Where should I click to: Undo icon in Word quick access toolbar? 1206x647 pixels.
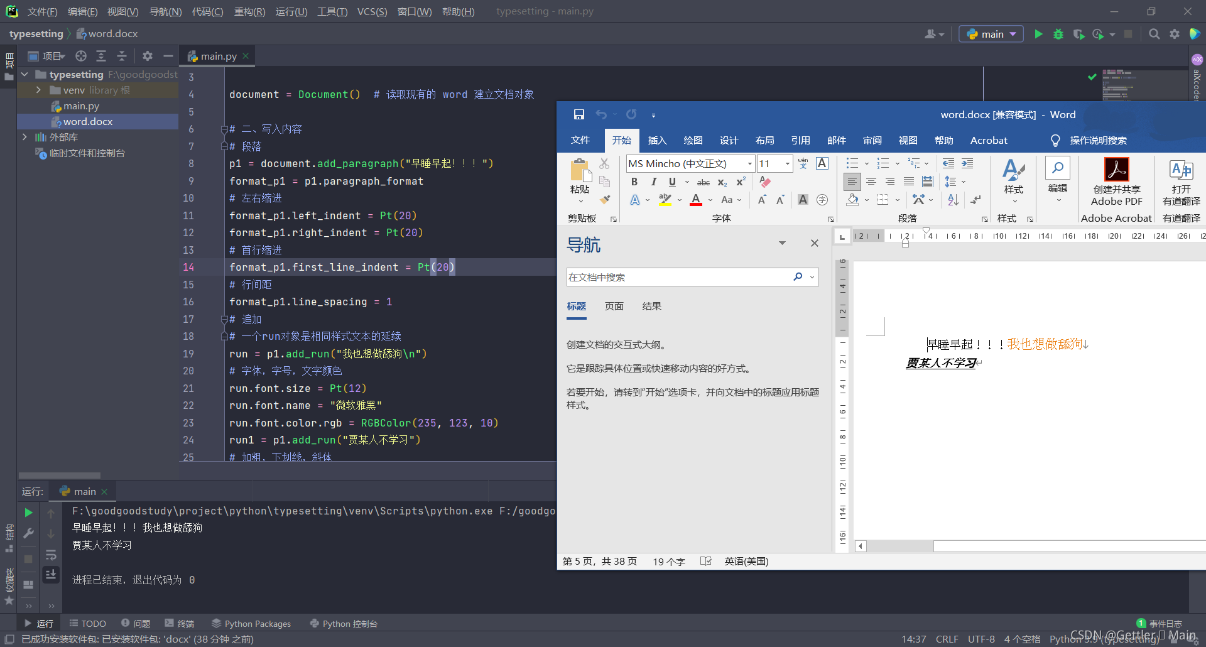[x=601, y=114]
